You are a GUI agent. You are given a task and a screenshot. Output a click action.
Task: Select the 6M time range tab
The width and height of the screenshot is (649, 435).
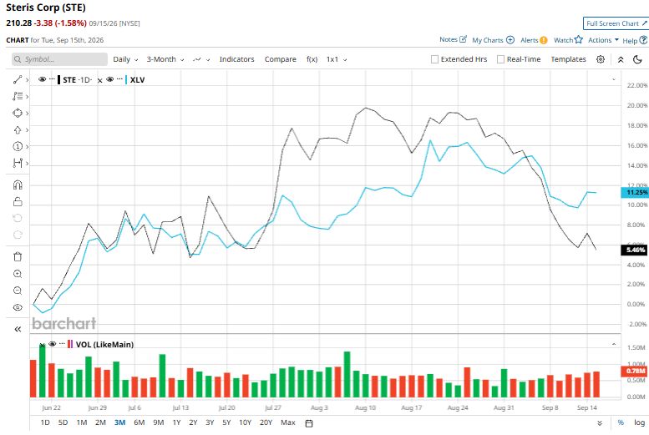click(139, 422)
